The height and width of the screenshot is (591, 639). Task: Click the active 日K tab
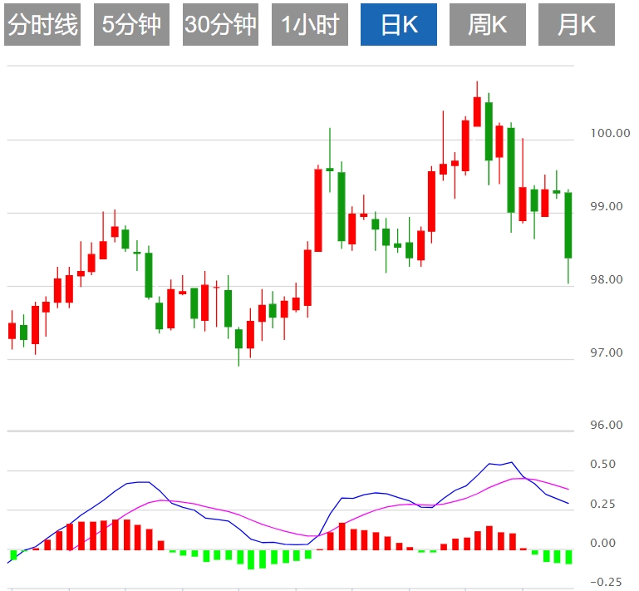point(399,24)
